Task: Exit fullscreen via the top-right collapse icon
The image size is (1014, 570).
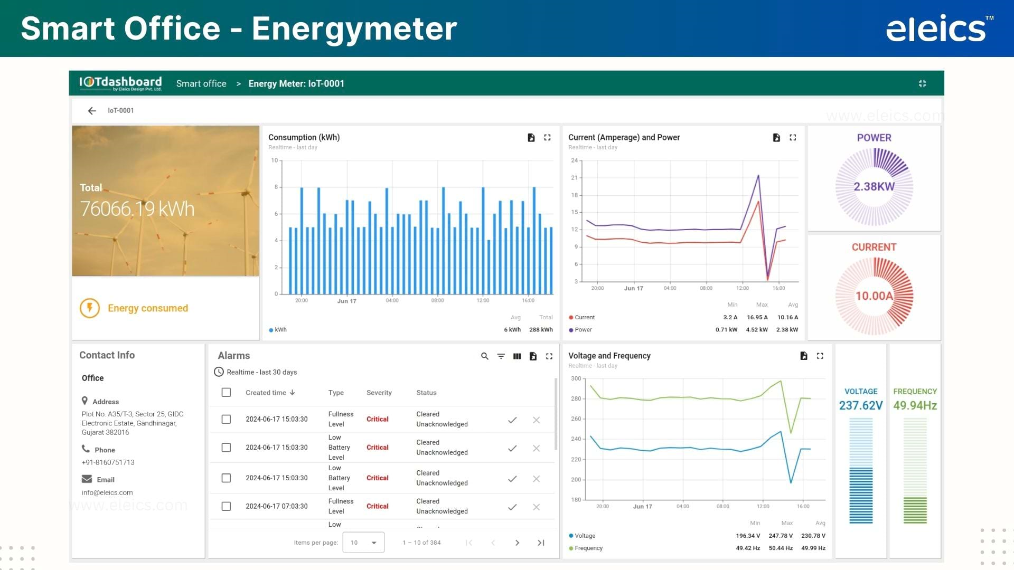Action: click(x=922, y=83)
